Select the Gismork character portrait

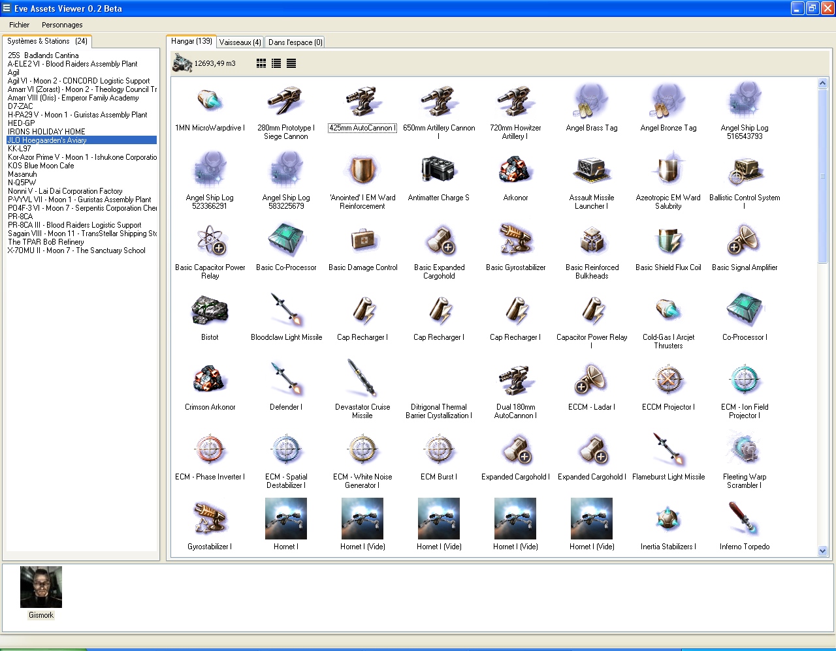click(41, 587)
